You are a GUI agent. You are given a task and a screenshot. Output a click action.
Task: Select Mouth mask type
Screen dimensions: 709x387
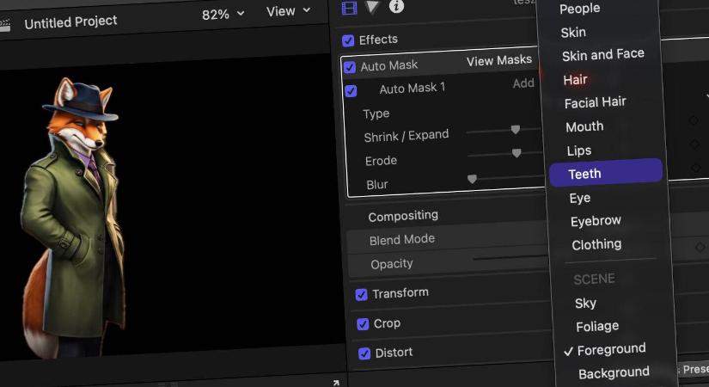click(x=584, y=126)
